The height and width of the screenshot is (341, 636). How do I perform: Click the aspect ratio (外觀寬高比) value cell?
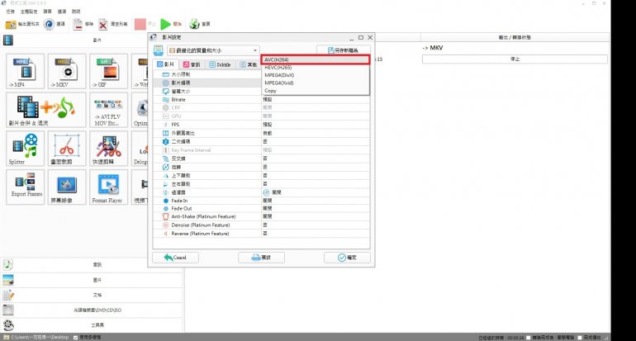(x=316, y=133)
